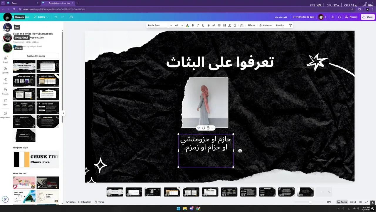Select page 11 thumbnail in the page strip
The height and width of the screenshot is (212, 376).
coord(305,192)
